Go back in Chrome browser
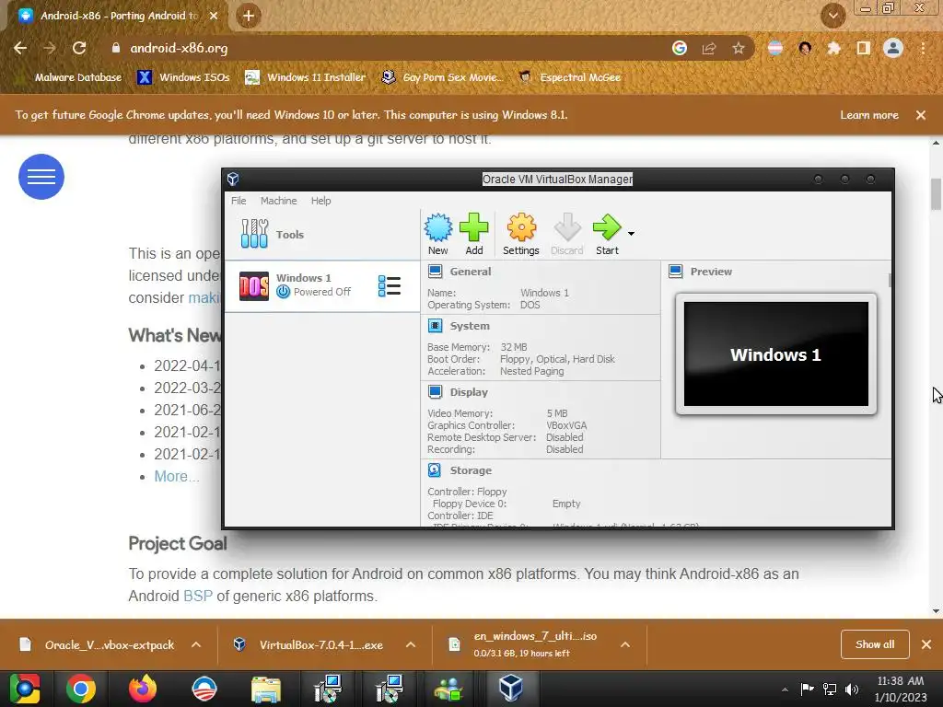This screenshot has height=707, width=943. tap(20, 48)
